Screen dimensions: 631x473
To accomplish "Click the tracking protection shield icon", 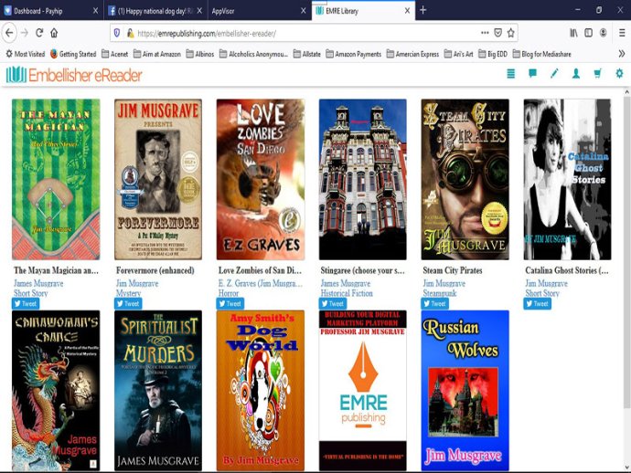I will point(117,33).
